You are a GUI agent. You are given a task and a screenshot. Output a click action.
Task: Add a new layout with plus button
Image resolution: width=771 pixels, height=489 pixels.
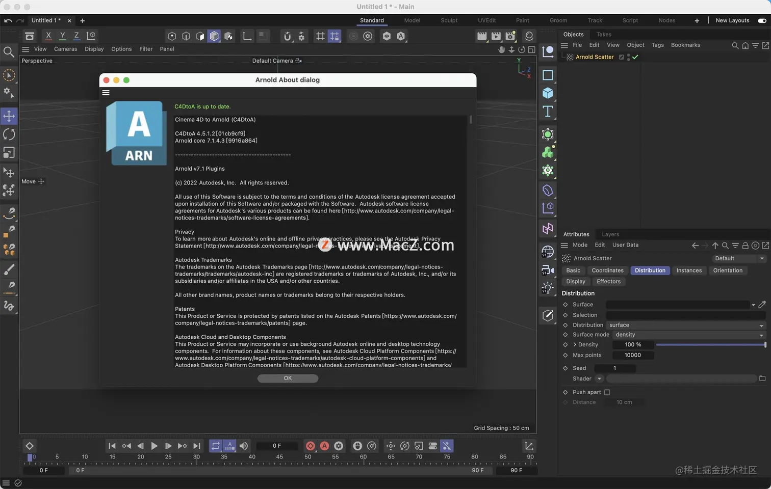(697, 20)
